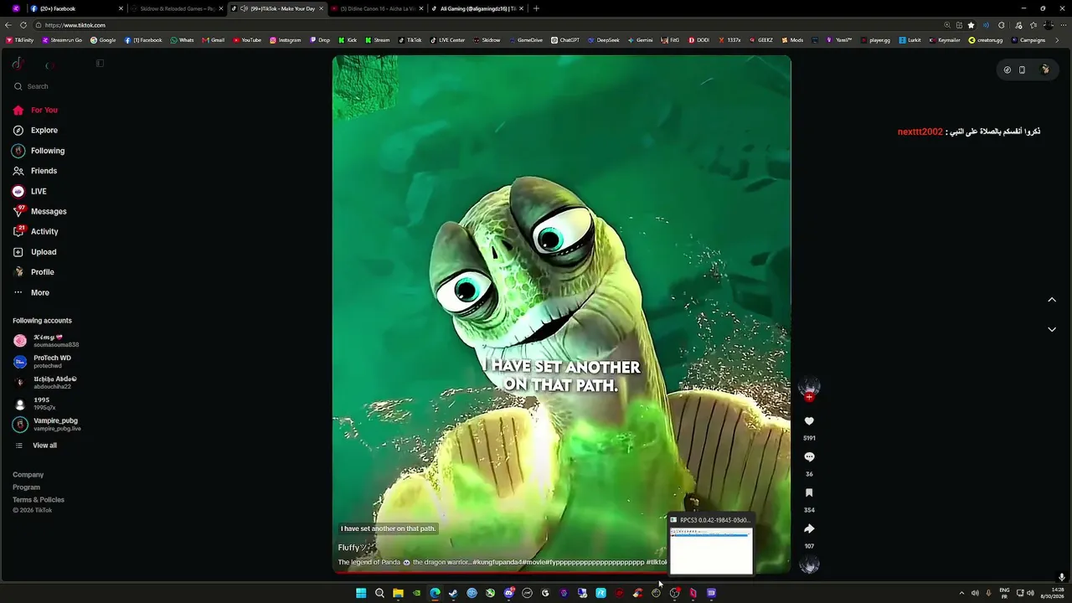
Task: Reload the current page
Action: (x=23, y=25)
